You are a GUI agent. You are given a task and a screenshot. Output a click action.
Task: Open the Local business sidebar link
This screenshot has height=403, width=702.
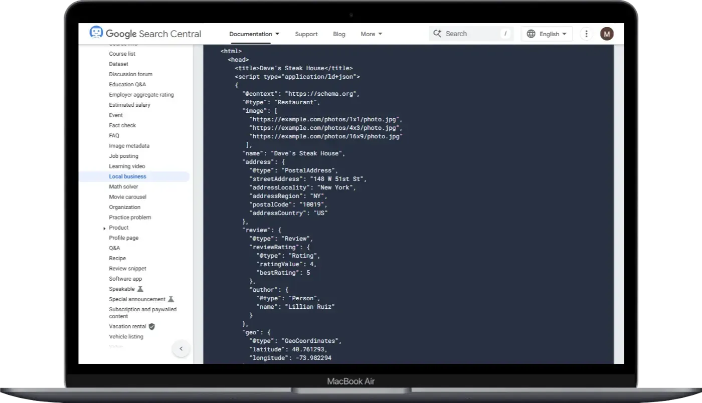coord(128,176)
